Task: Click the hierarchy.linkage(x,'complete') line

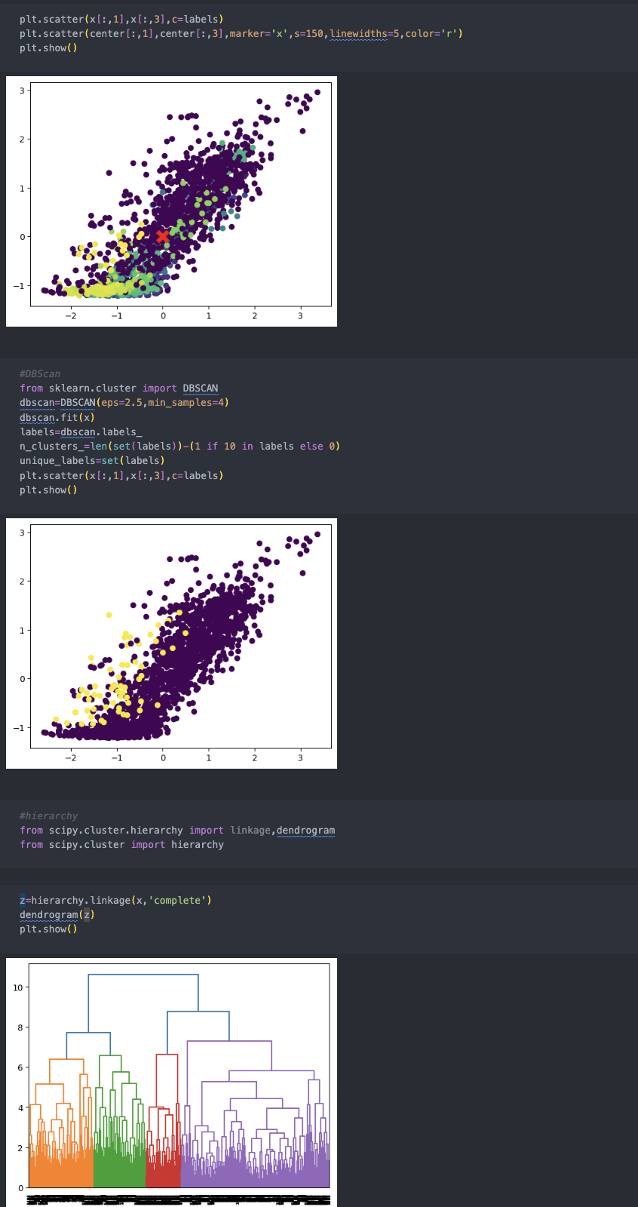Action: point(115,900)
